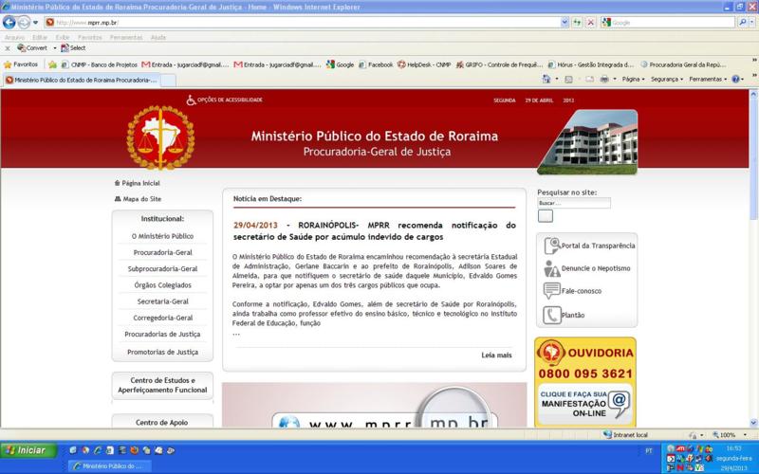Image resolution: width=759 pixels, height=474 pixels.
Task: Open the Help question mark dropdown
Action: 738,79
